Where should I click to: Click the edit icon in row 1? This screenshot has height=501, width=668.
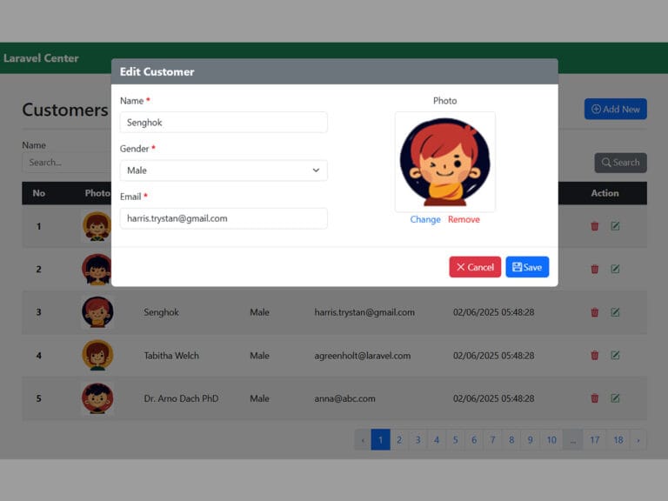click(x=615, y=226)
